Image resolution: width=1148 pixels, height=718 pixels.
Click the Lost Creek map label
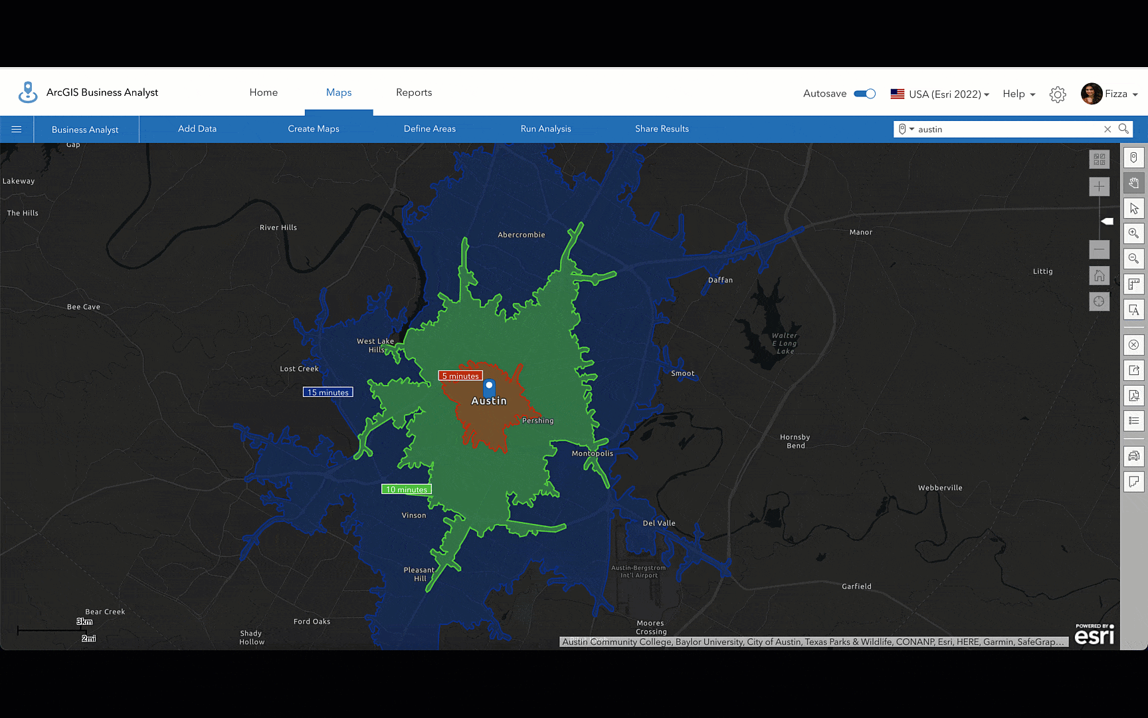pyautogui.click(x=300, y=369)
